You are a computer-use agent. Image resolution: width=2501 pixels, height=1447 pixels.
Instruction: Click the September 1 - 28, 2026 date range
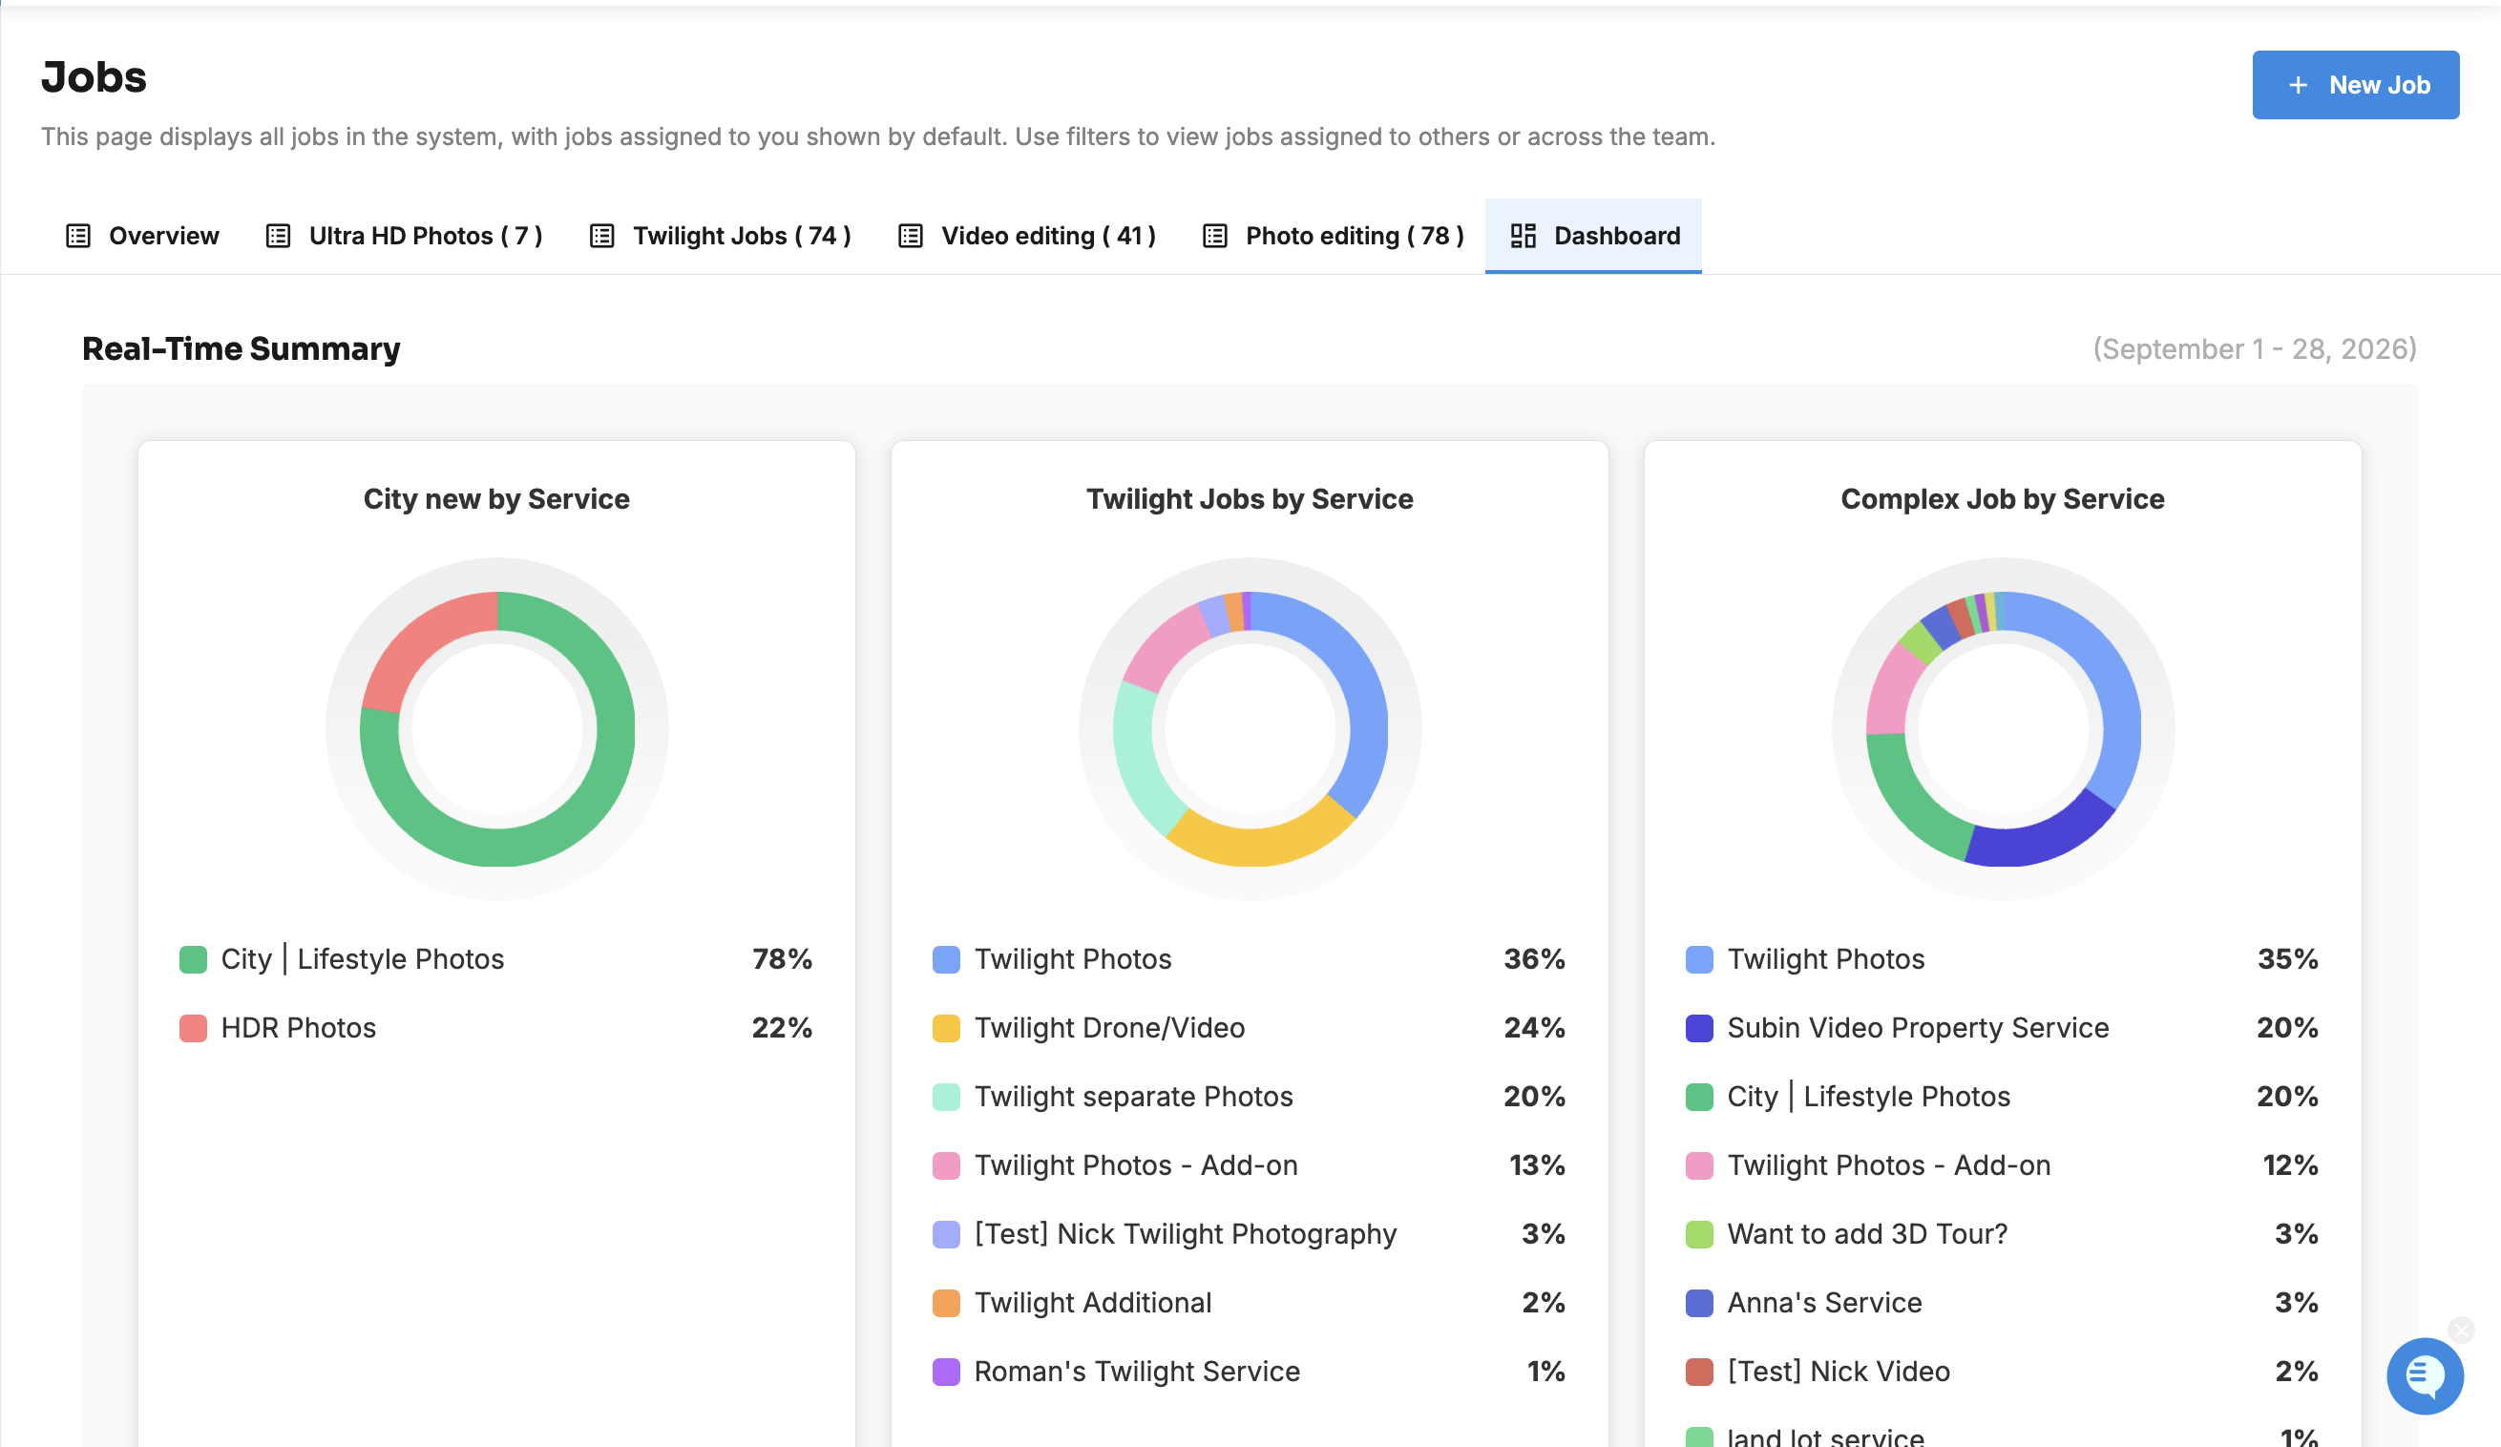2255,349
